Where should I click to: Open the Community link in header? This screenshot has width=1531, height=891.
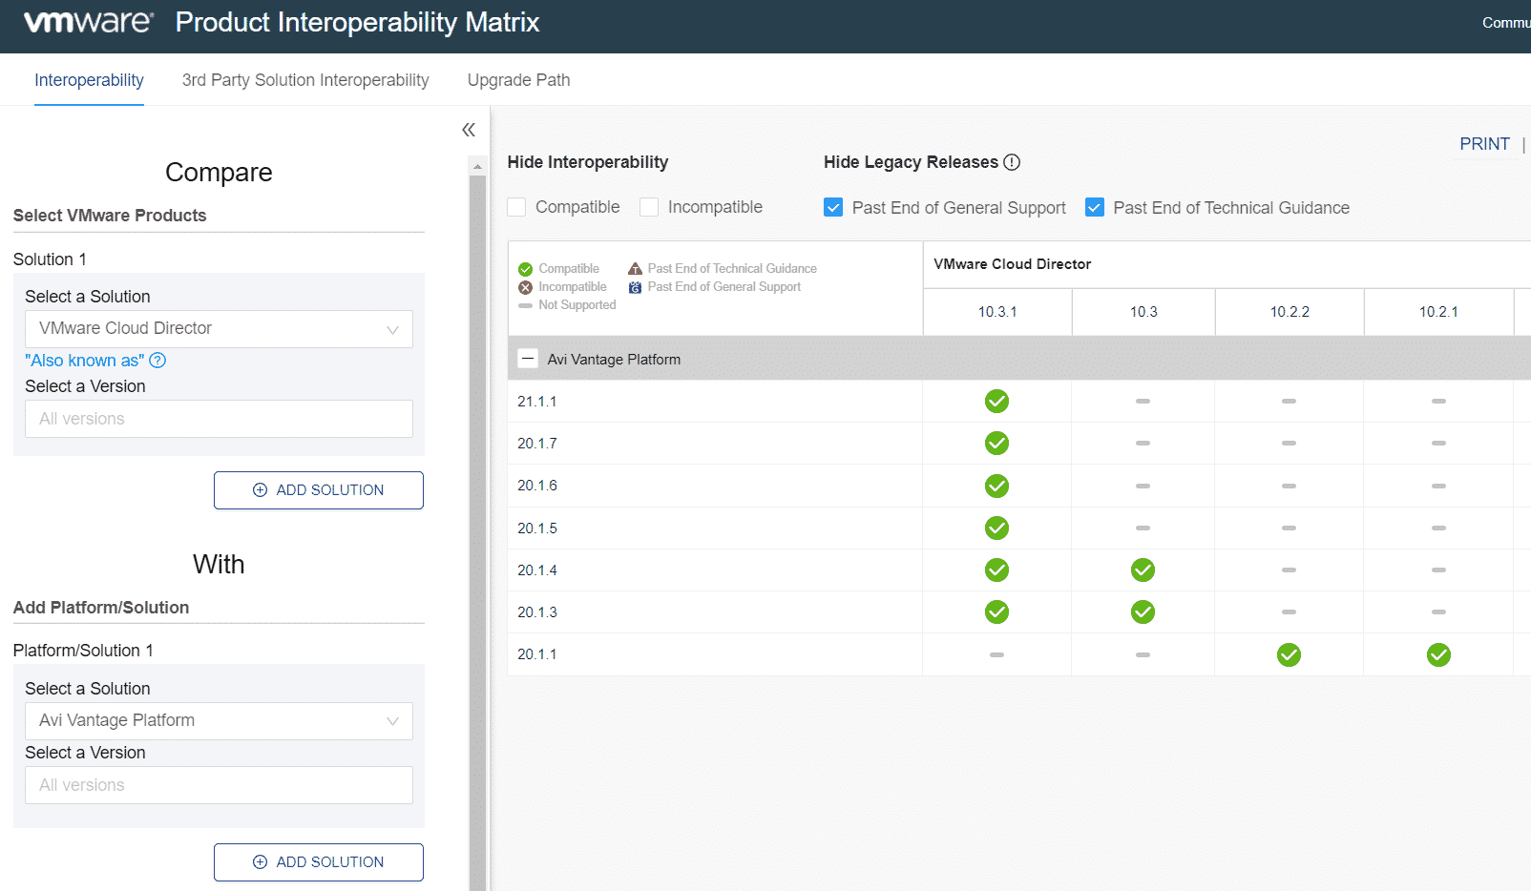click(x=1506, y=23)
